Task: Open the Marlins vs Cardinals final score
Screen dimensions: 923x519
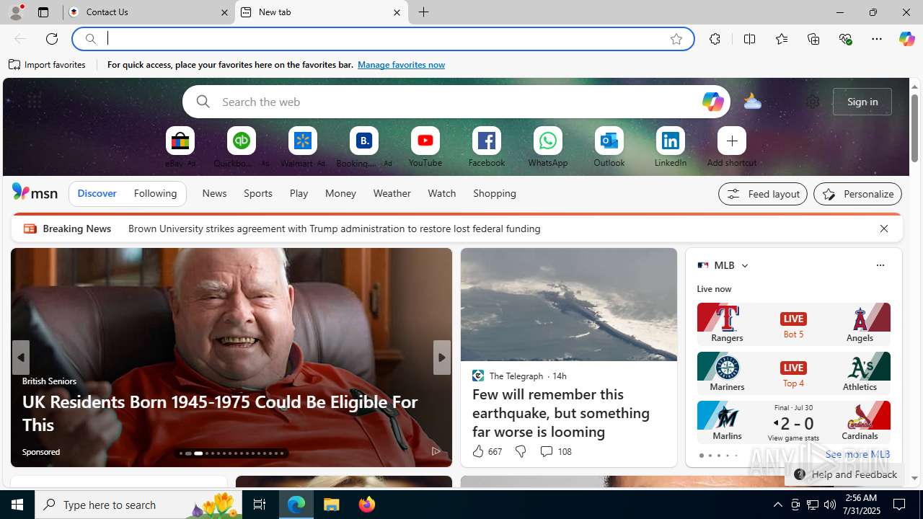Action: pyautogui.click(x=793, y=422)
